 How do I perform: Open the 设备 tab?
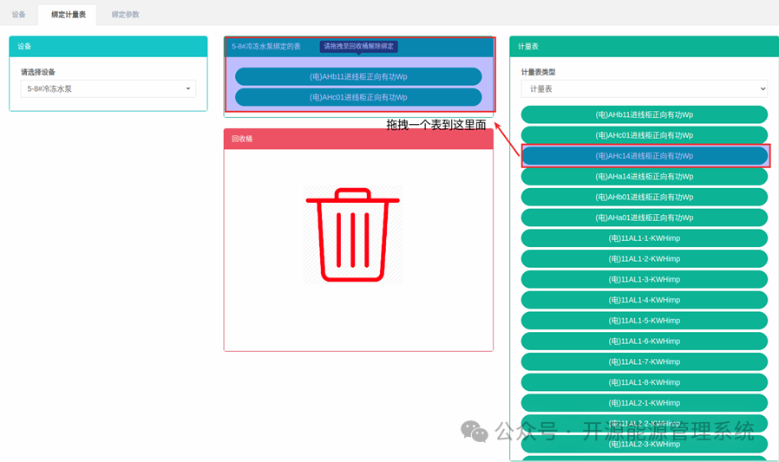[x=19, y=15]
